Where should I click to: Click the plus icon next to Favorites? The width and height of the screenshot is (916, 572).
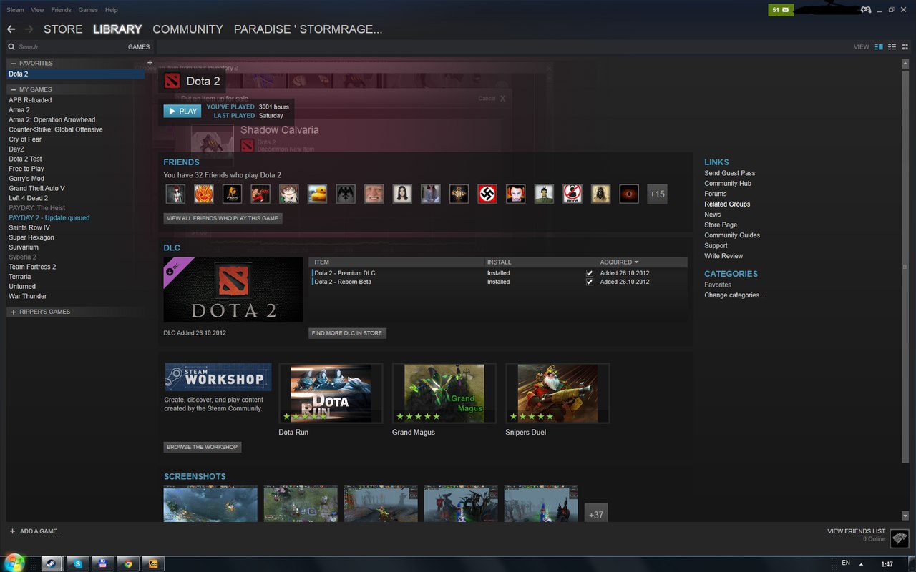(150, 63)
